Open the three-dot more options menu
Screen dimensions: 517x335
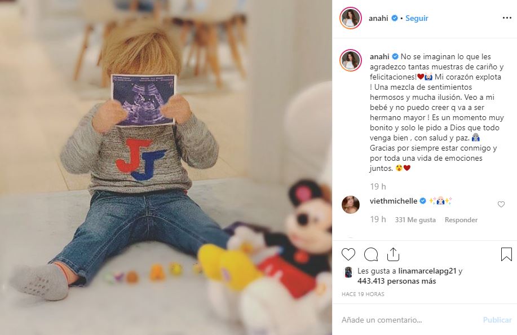[x=507, y=18]
